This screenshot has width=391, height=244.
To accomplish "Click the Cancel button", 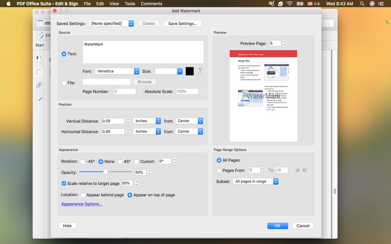I will tap(303, 226).
